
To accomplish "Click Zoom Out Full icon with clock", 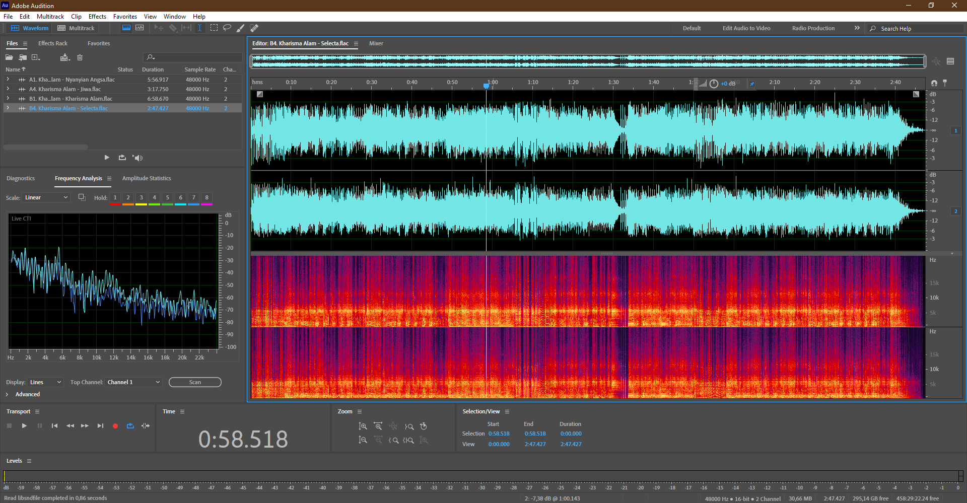I will coord(424,426).
